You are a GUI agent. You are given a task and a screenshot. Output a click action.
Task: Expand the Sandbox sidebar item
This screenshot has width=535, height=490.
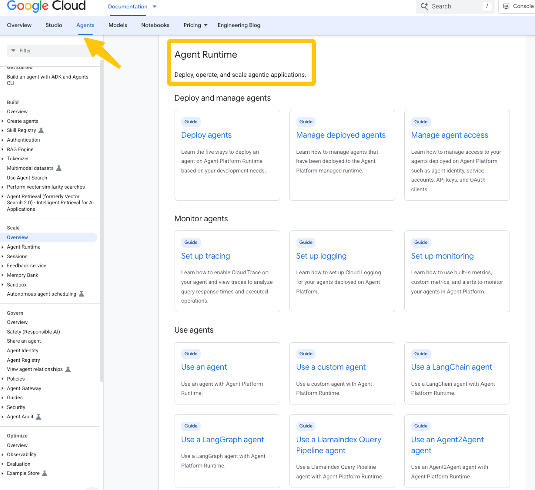3,285
